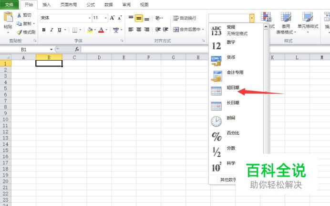Screen dimensions: 330x206
Task: Open 单元格样式 Cell Styles gallery
Action: (308, 22)
